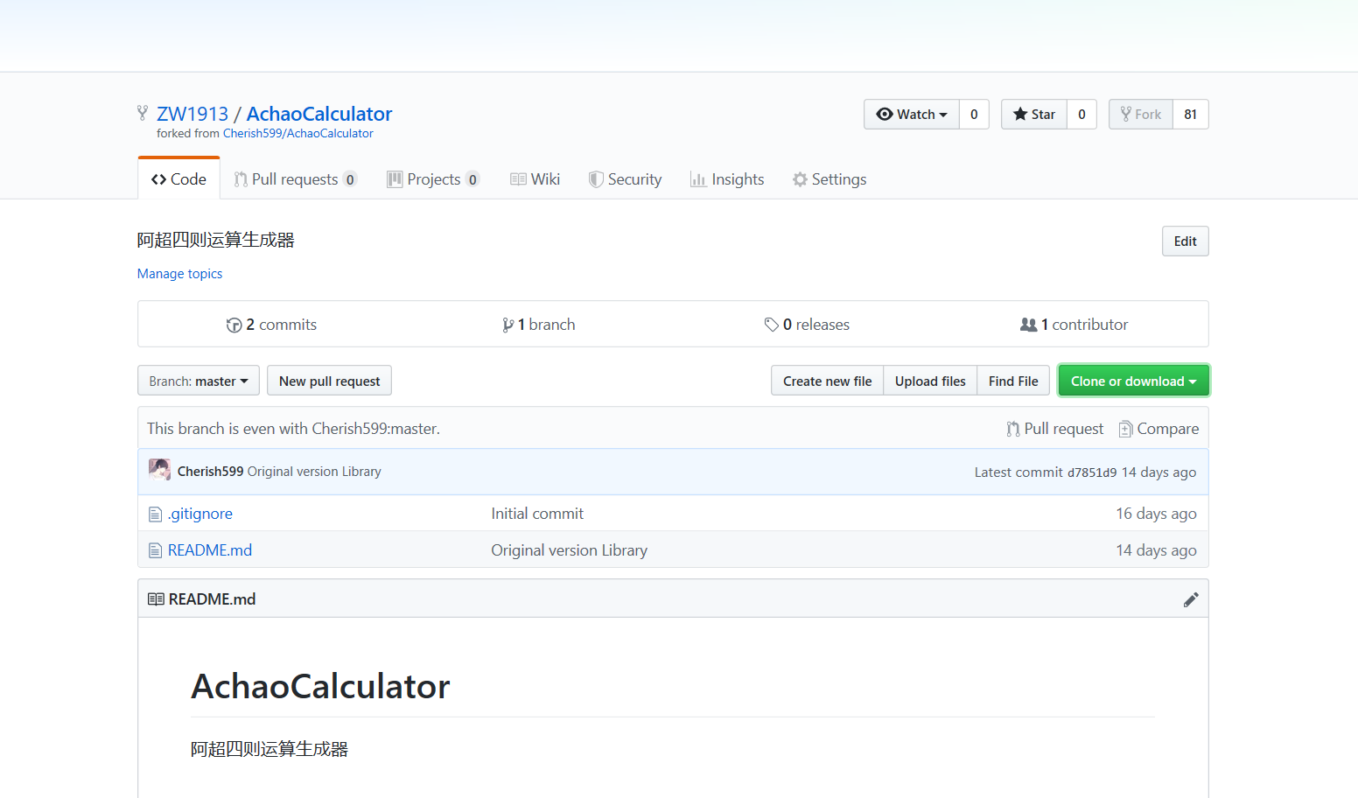Open the README.md file link
Screen dimensions: 1358x798
click(210, 550)
